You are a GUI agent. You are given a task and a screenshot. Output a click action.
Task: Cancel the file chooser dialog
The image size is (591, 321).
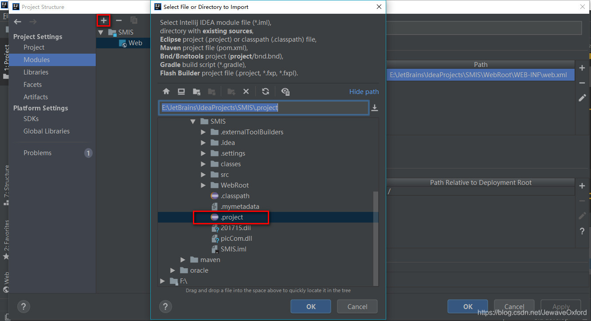point(357,306)
